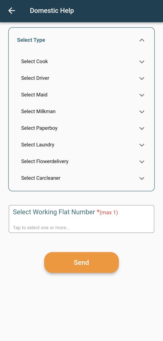Image resolution: width=163 pixels, height=341 pixels.
Task: Open the Select Working Flat Number field
Action: click(x=81, y=219)
